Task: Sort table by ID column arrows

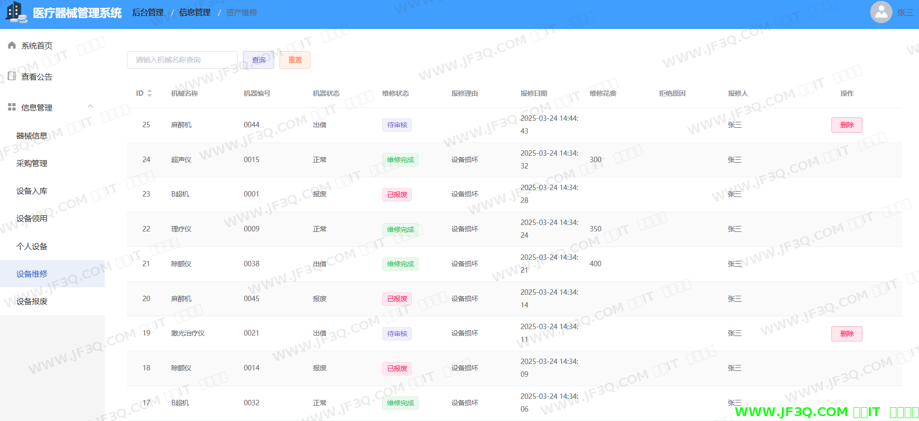Action: tap(150, 93)
